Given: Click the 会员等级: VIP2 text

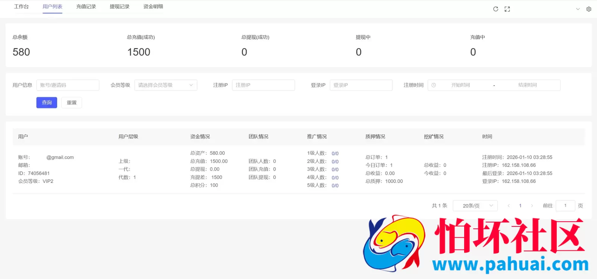Looking at the screenshot, I should tap(36, 181).
